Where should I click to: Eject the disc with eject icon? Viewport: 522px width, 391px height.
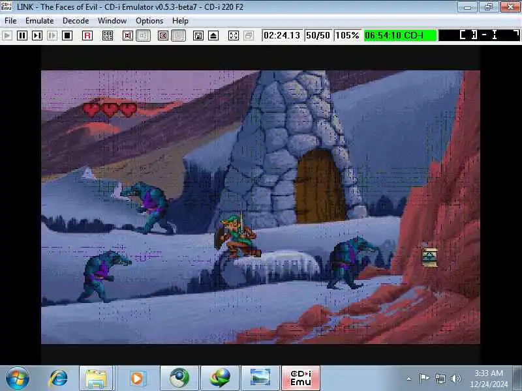213,36
